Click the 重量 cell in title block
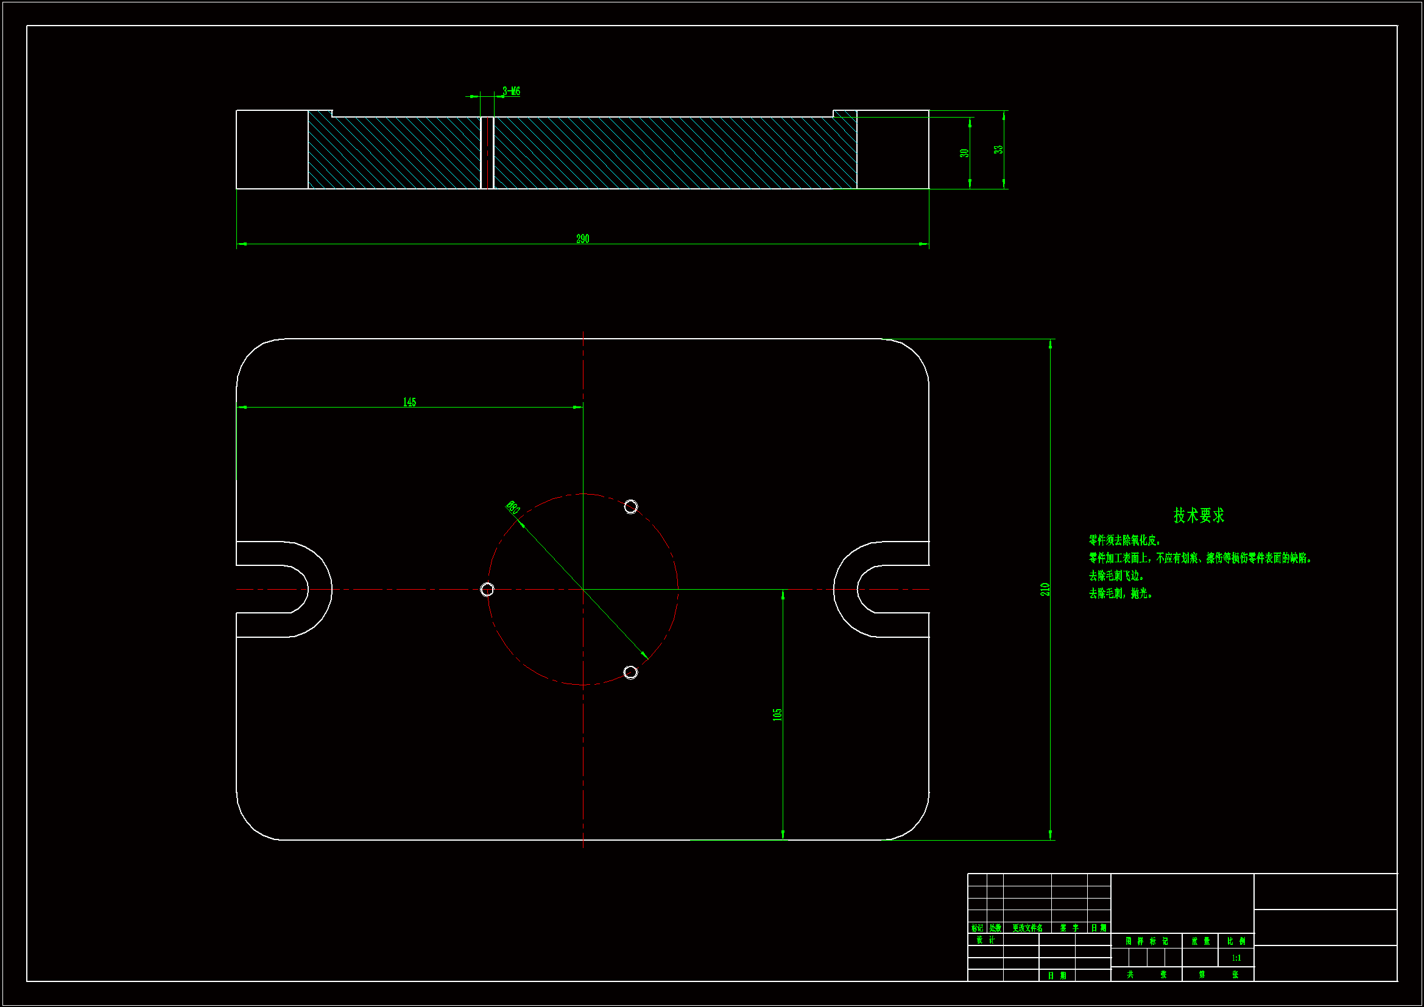Screen dimensions: 1424x1007 click(x=1200, y=941)
